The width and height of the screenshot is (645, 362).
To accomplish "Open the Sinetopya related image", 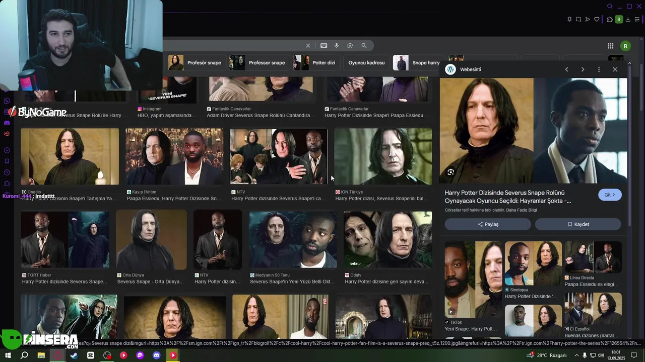I will [x=533, y=263].
